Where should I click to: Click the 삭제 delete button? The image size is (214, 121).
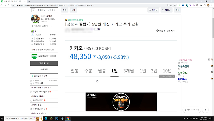pyautogui.click(x=73, y=10)
